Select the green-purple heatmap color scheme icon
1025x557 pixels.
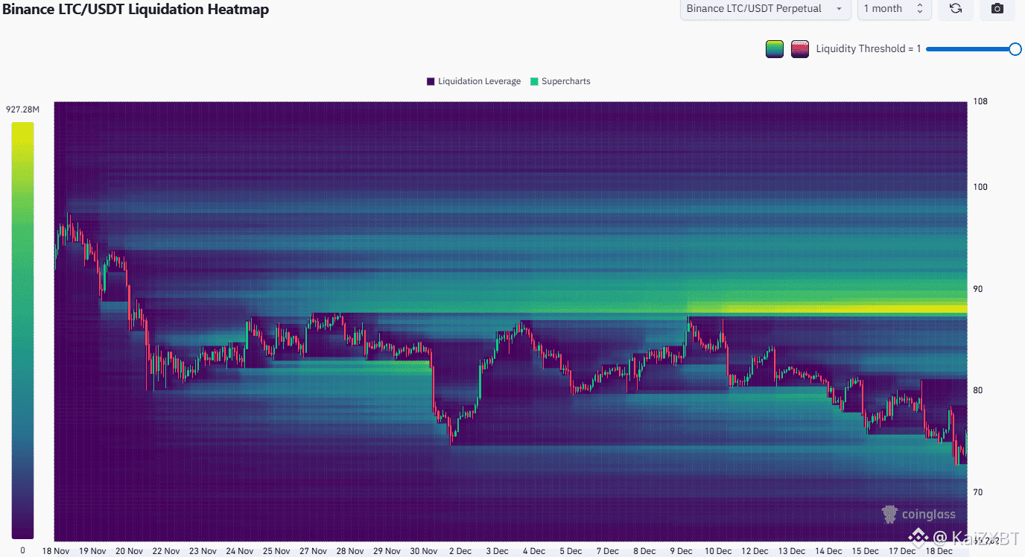pyautogui.click(x=774, y=48)
